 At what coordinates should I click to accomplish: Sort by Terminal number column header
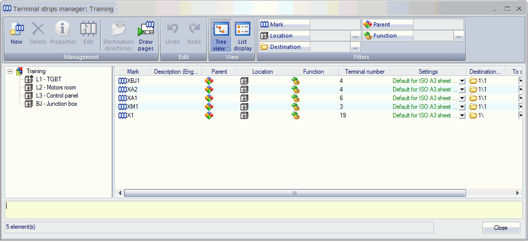[364, 72]
